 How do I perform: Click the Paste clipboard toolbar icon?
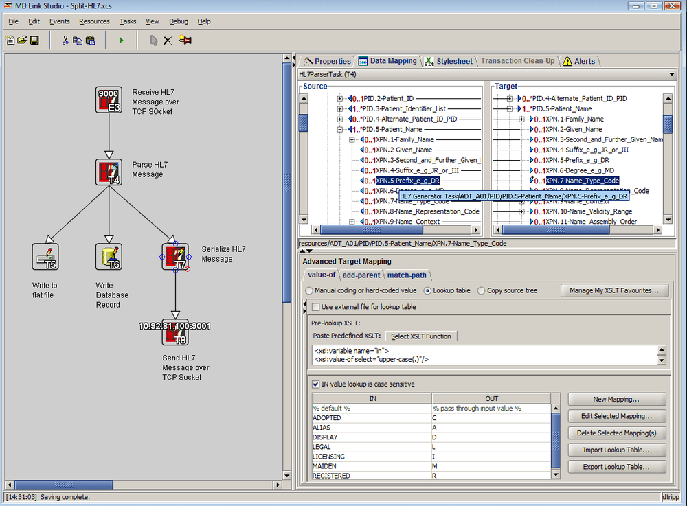(x=90, y=41)
